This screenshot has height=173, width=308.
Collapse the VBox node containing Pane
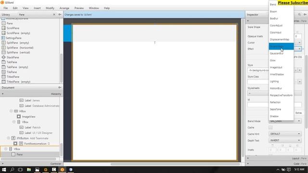coord(6,149)
